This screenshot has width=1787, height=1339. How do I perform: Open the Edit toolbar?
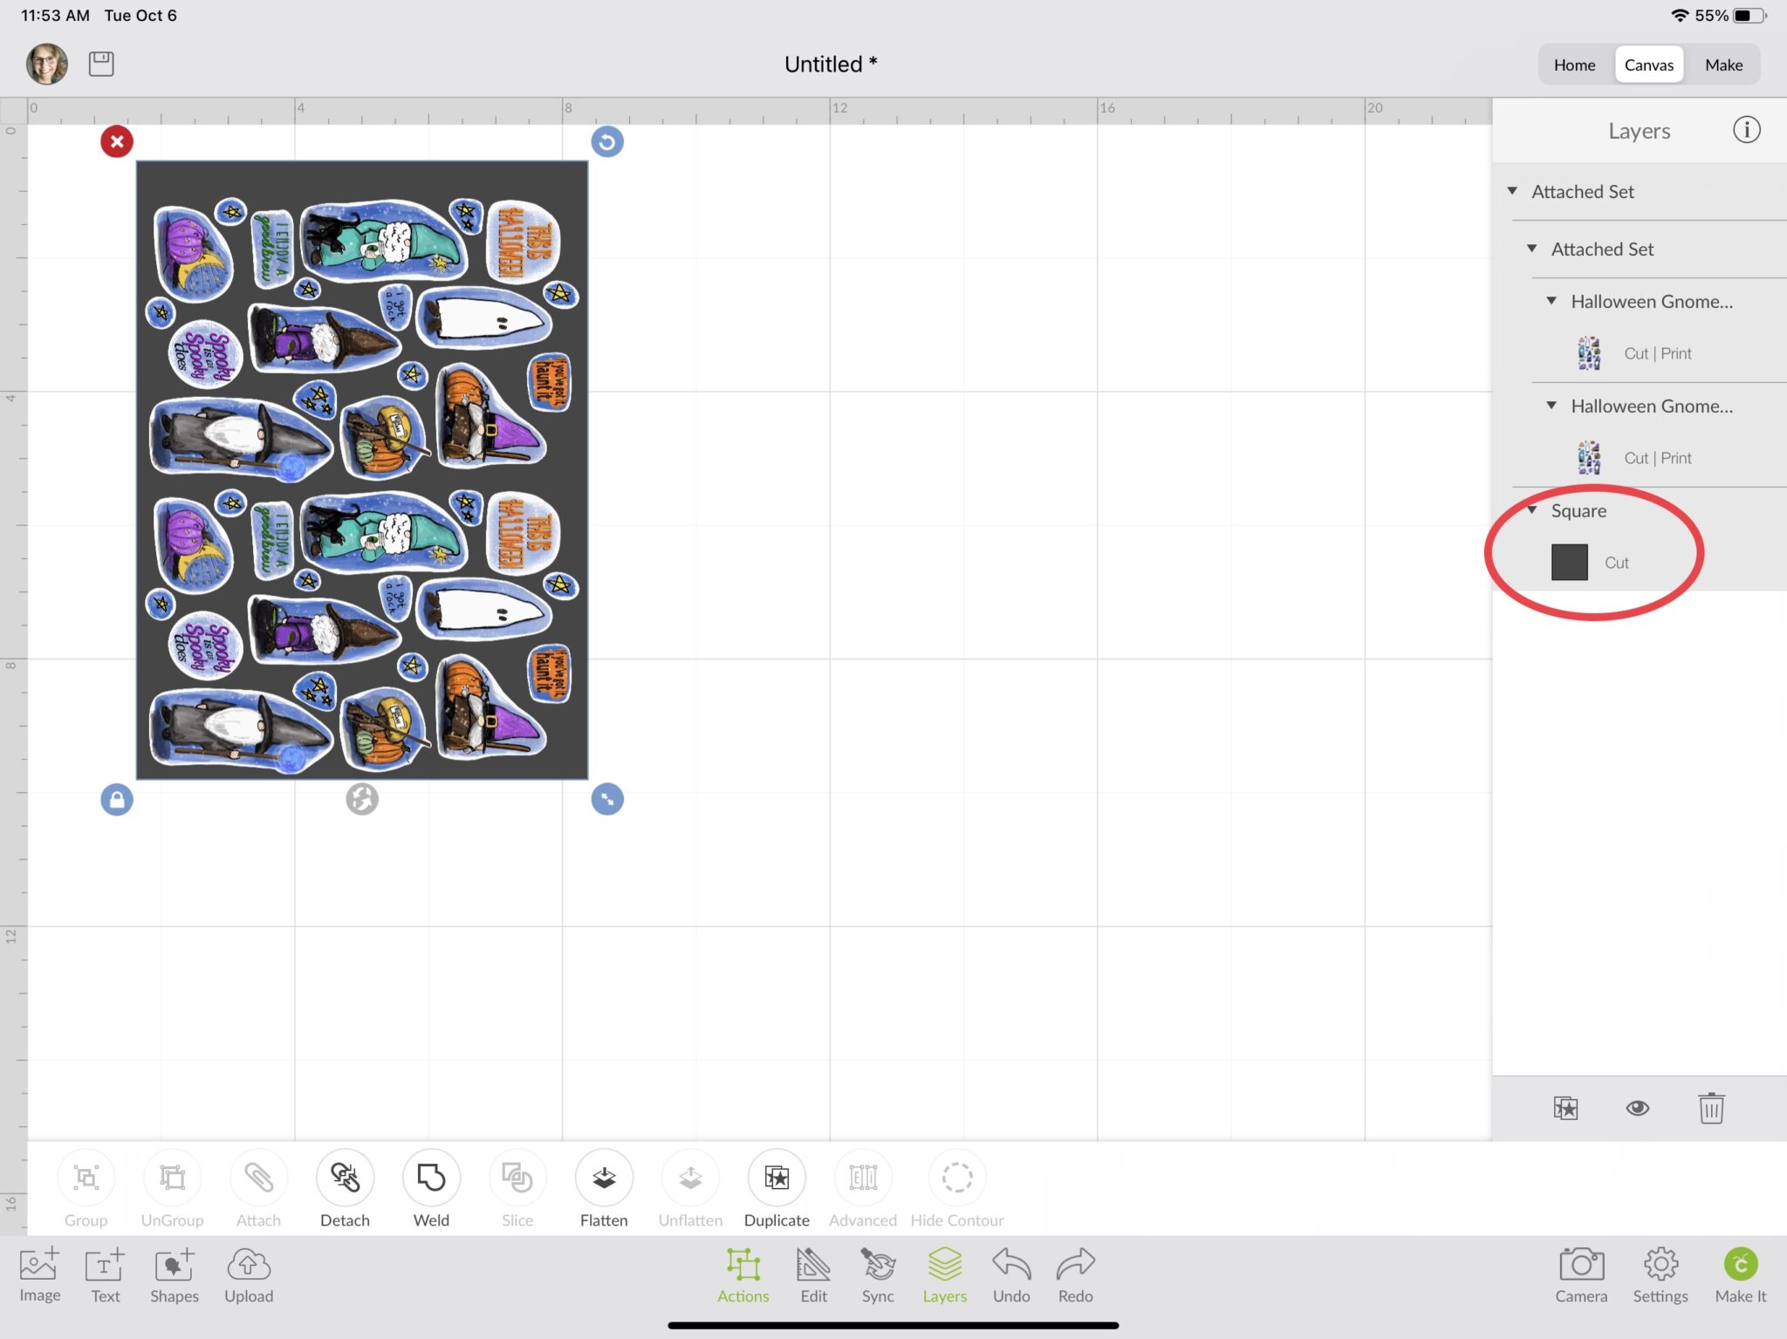[813, 1275]
